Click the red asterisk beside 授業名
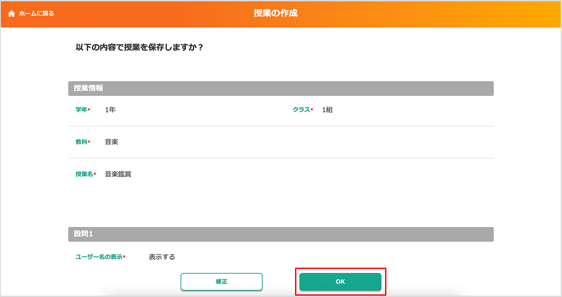562x297 pixels. pyautogui.click(x=95, y=174)
